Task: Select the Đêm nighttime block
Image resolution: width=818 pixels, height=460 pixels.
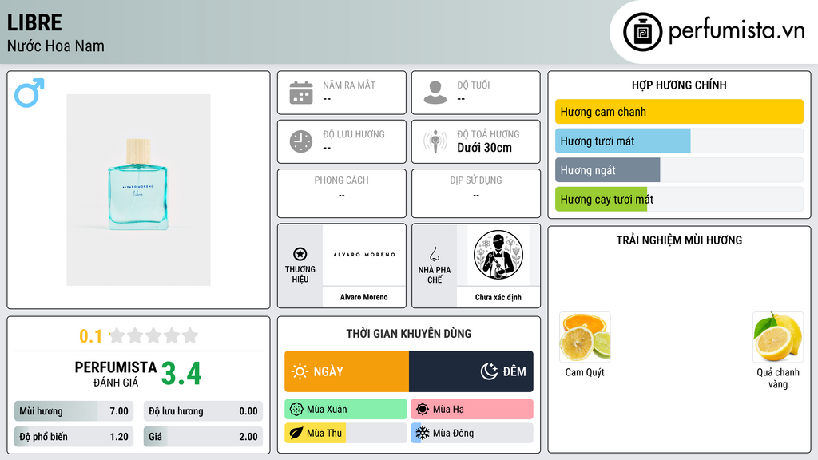Action: (x=471, y=371)
